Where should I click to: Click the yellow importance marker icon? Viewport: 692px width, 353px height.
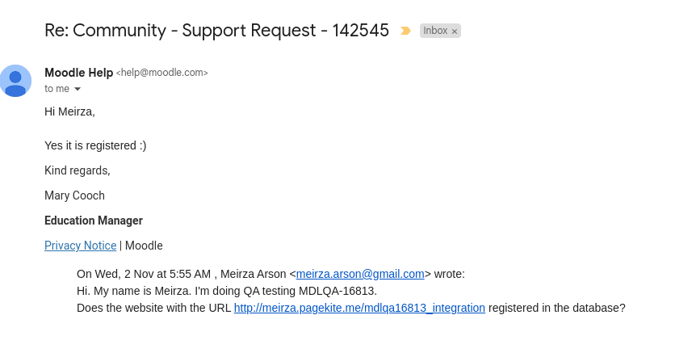[x=405, y=31]
